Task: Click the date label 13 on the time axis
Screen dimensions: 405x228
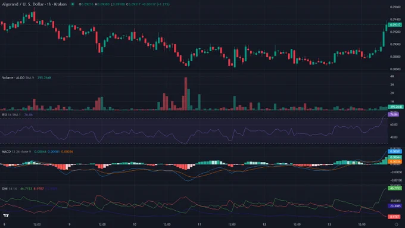Action: coord(329,224)
